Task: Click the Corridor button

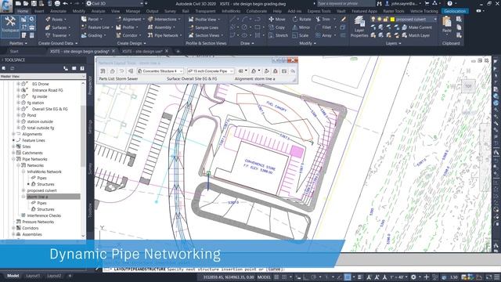Action: point(128,35)
